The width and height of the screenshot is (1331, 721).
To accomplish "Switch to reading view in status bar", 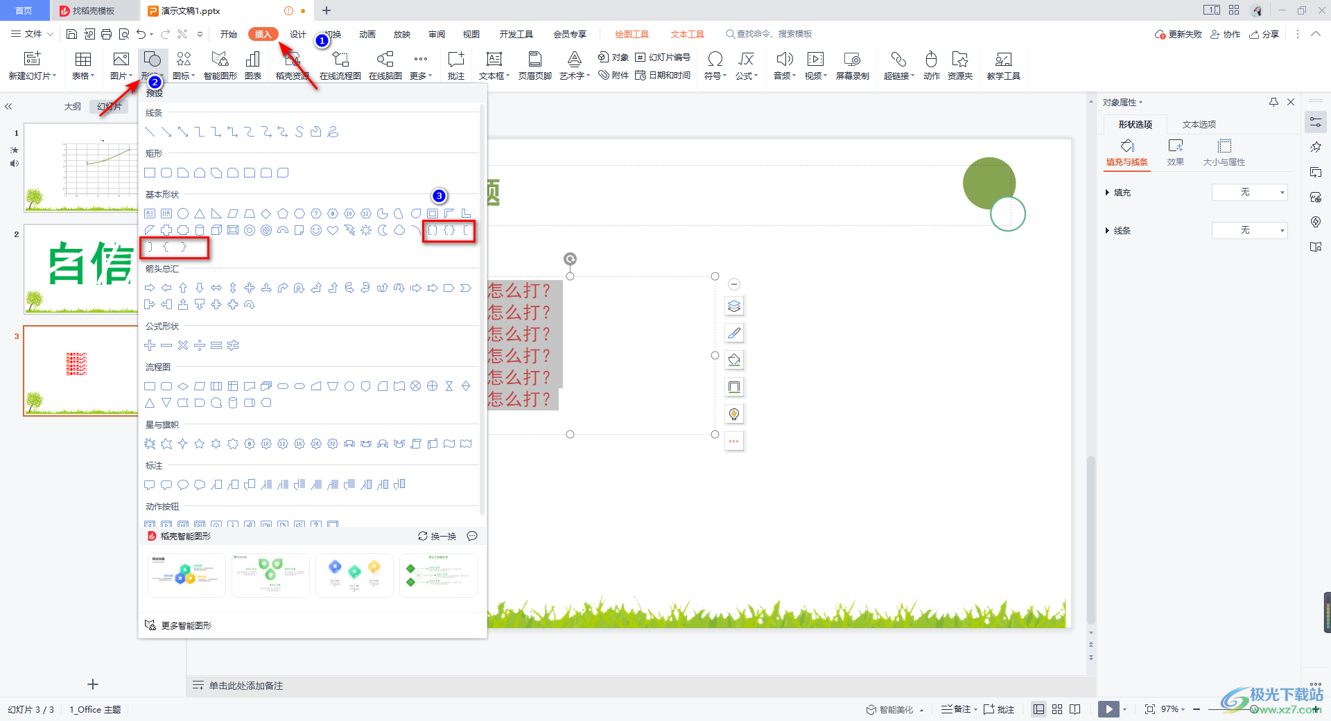I will click(x=1075, y=709).
